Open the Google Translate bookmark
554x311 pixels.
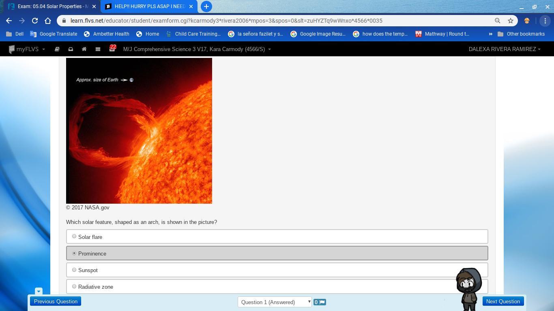click(54, 34)
